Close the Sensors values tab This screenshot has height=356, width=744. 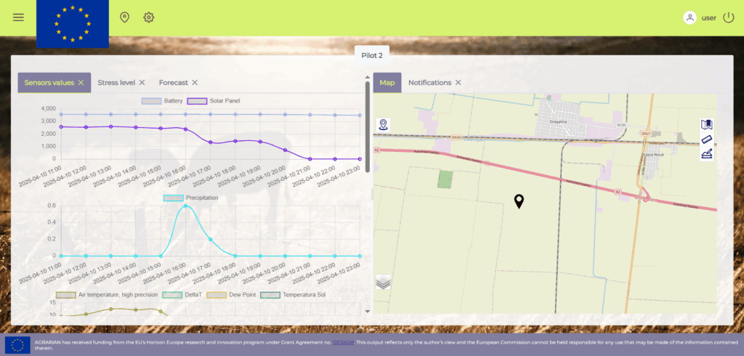pos(81,83)
